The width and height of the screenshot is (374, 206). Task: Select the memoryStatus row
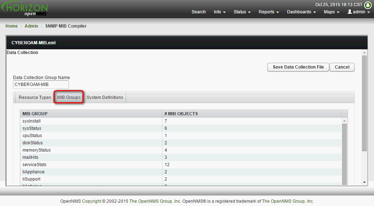click(x=181, y=150)
